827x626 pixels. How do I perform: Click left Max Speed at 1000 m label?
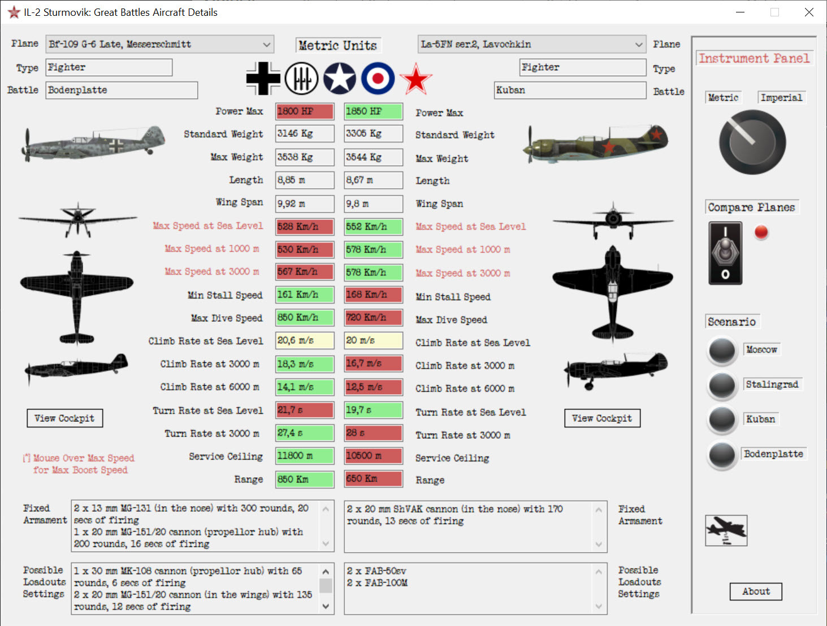coord(212,249)
